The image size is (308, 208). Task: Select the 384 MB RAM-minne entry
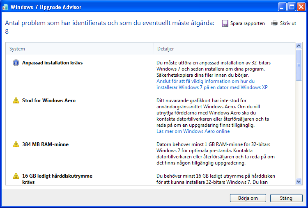click(x=45, y=144)
